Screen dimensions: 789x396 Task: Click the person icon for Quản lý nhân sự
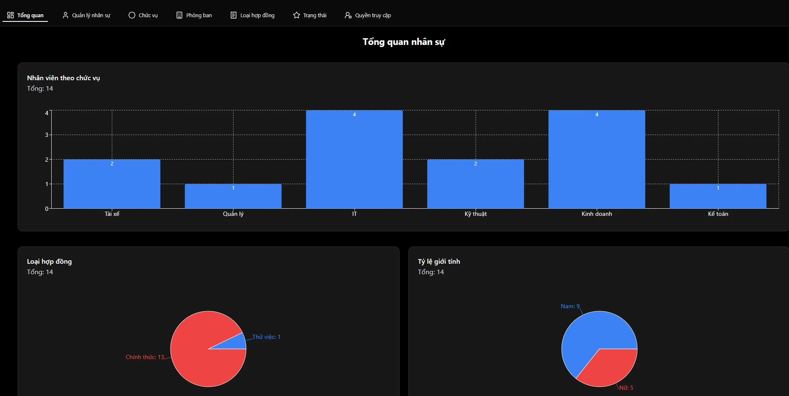pyautogui.click(x=66, y=15)
